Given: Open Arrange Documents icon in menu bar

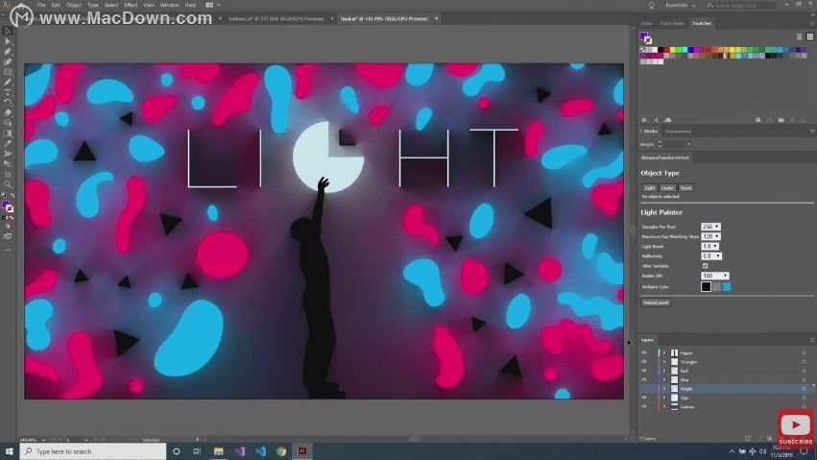Looking at the screenshot, I should click(209, 5).
